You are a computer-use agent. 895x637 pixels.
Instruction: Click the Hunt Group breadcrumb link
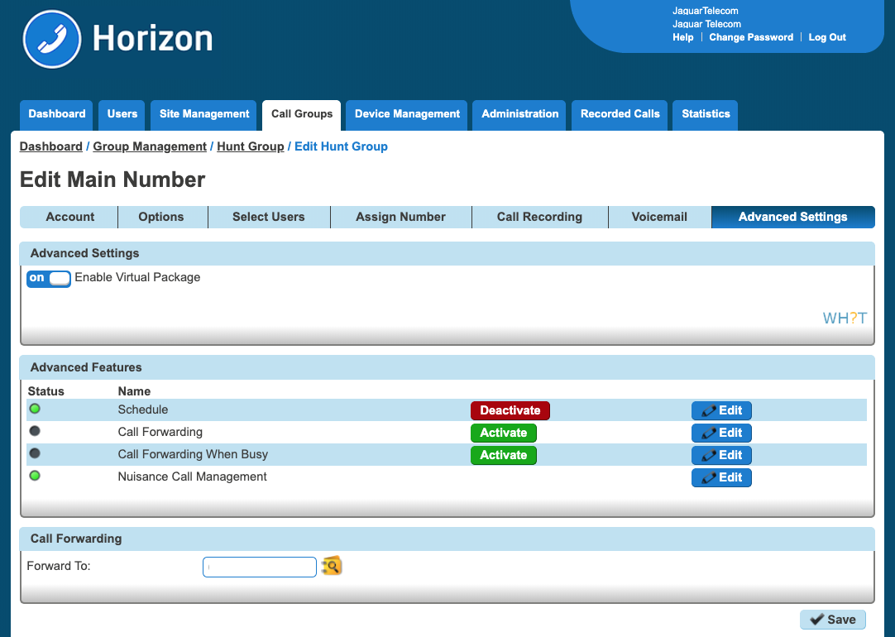pyautogui.click(x=250, y=146)
